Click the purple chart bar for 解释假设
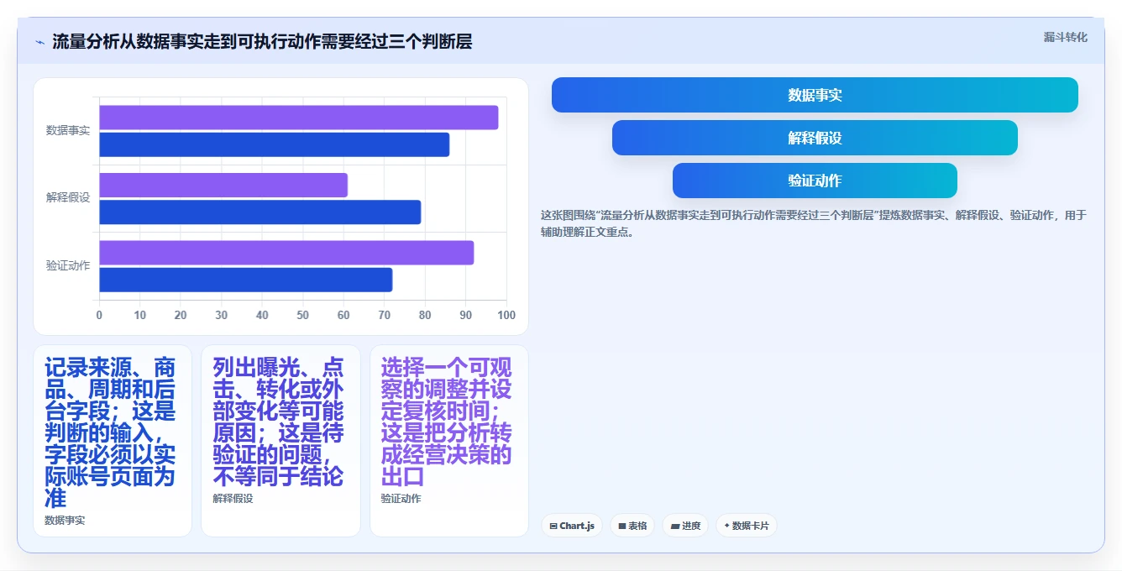The height and width of the screenshot is (571, 1122). pyautogui.click(x=223, y=185)
